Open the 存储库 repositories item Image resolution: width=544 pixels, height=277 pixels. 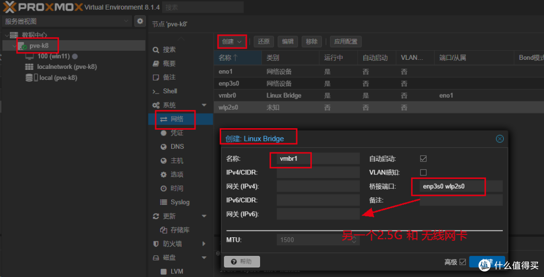click(x=180, y=230)
